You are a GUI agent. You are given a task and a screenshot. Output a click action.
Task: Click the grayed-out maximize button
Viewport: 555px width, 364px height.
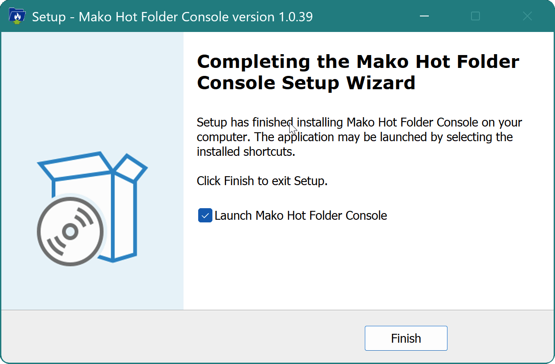(475, 16)
